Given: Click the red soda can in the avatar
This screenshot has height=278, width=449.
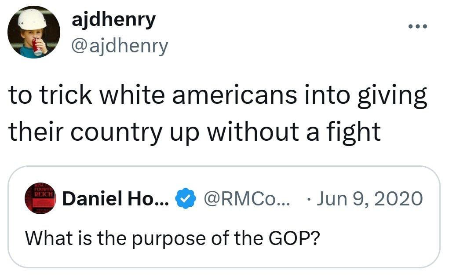Looking at the screenshot, I should pos(37,47).
